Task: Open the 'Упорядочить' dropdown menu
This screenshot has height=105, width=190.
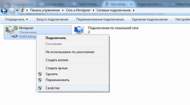Action: (x=16, y=19)
